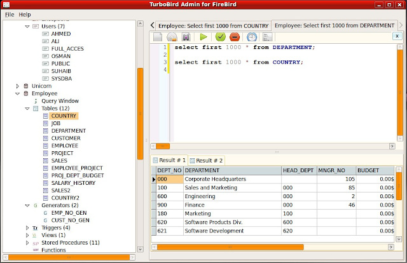Click the manager number '105' cell
This screenshot has height=263, width=407.
click(336, 179)
